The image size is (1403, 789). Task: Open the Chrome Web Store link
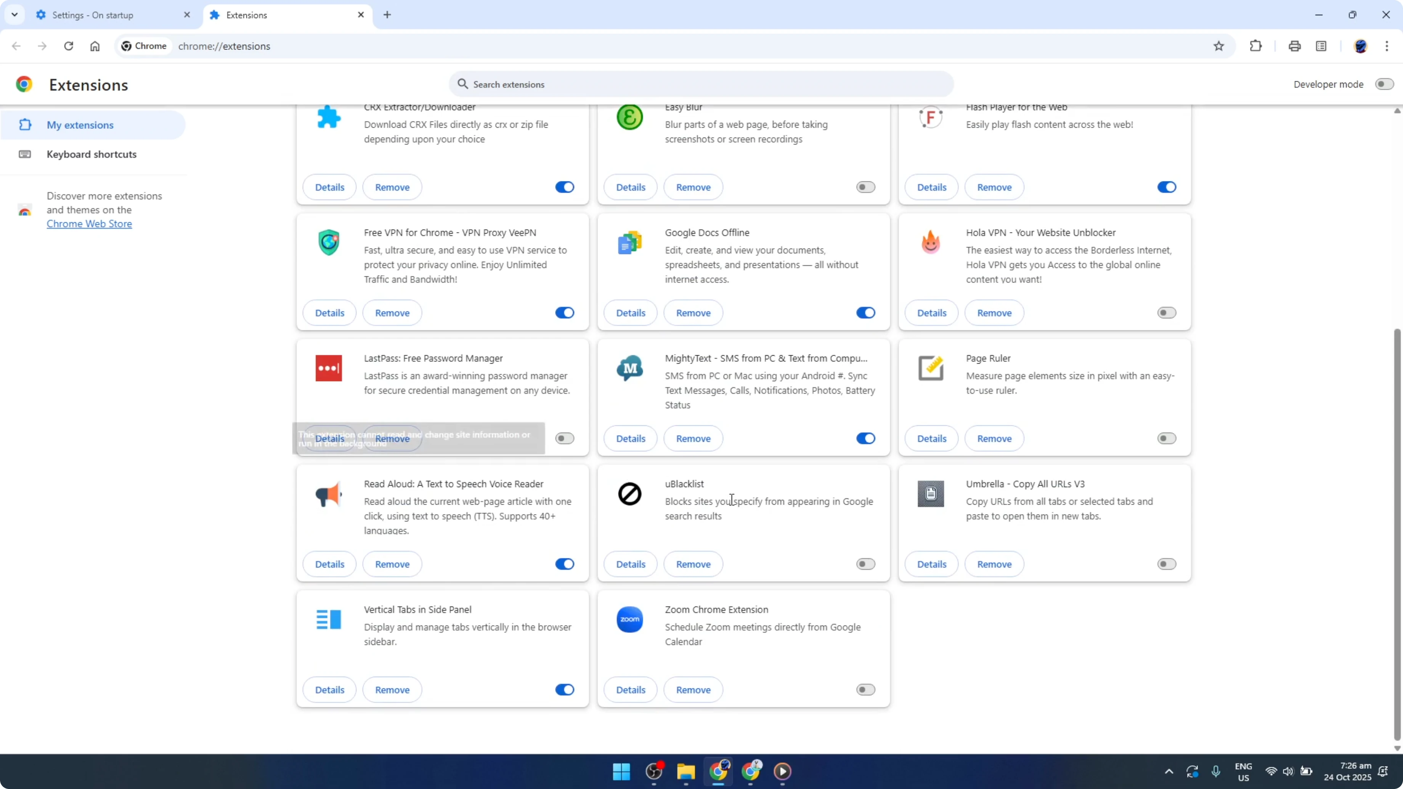click(89, 224)
